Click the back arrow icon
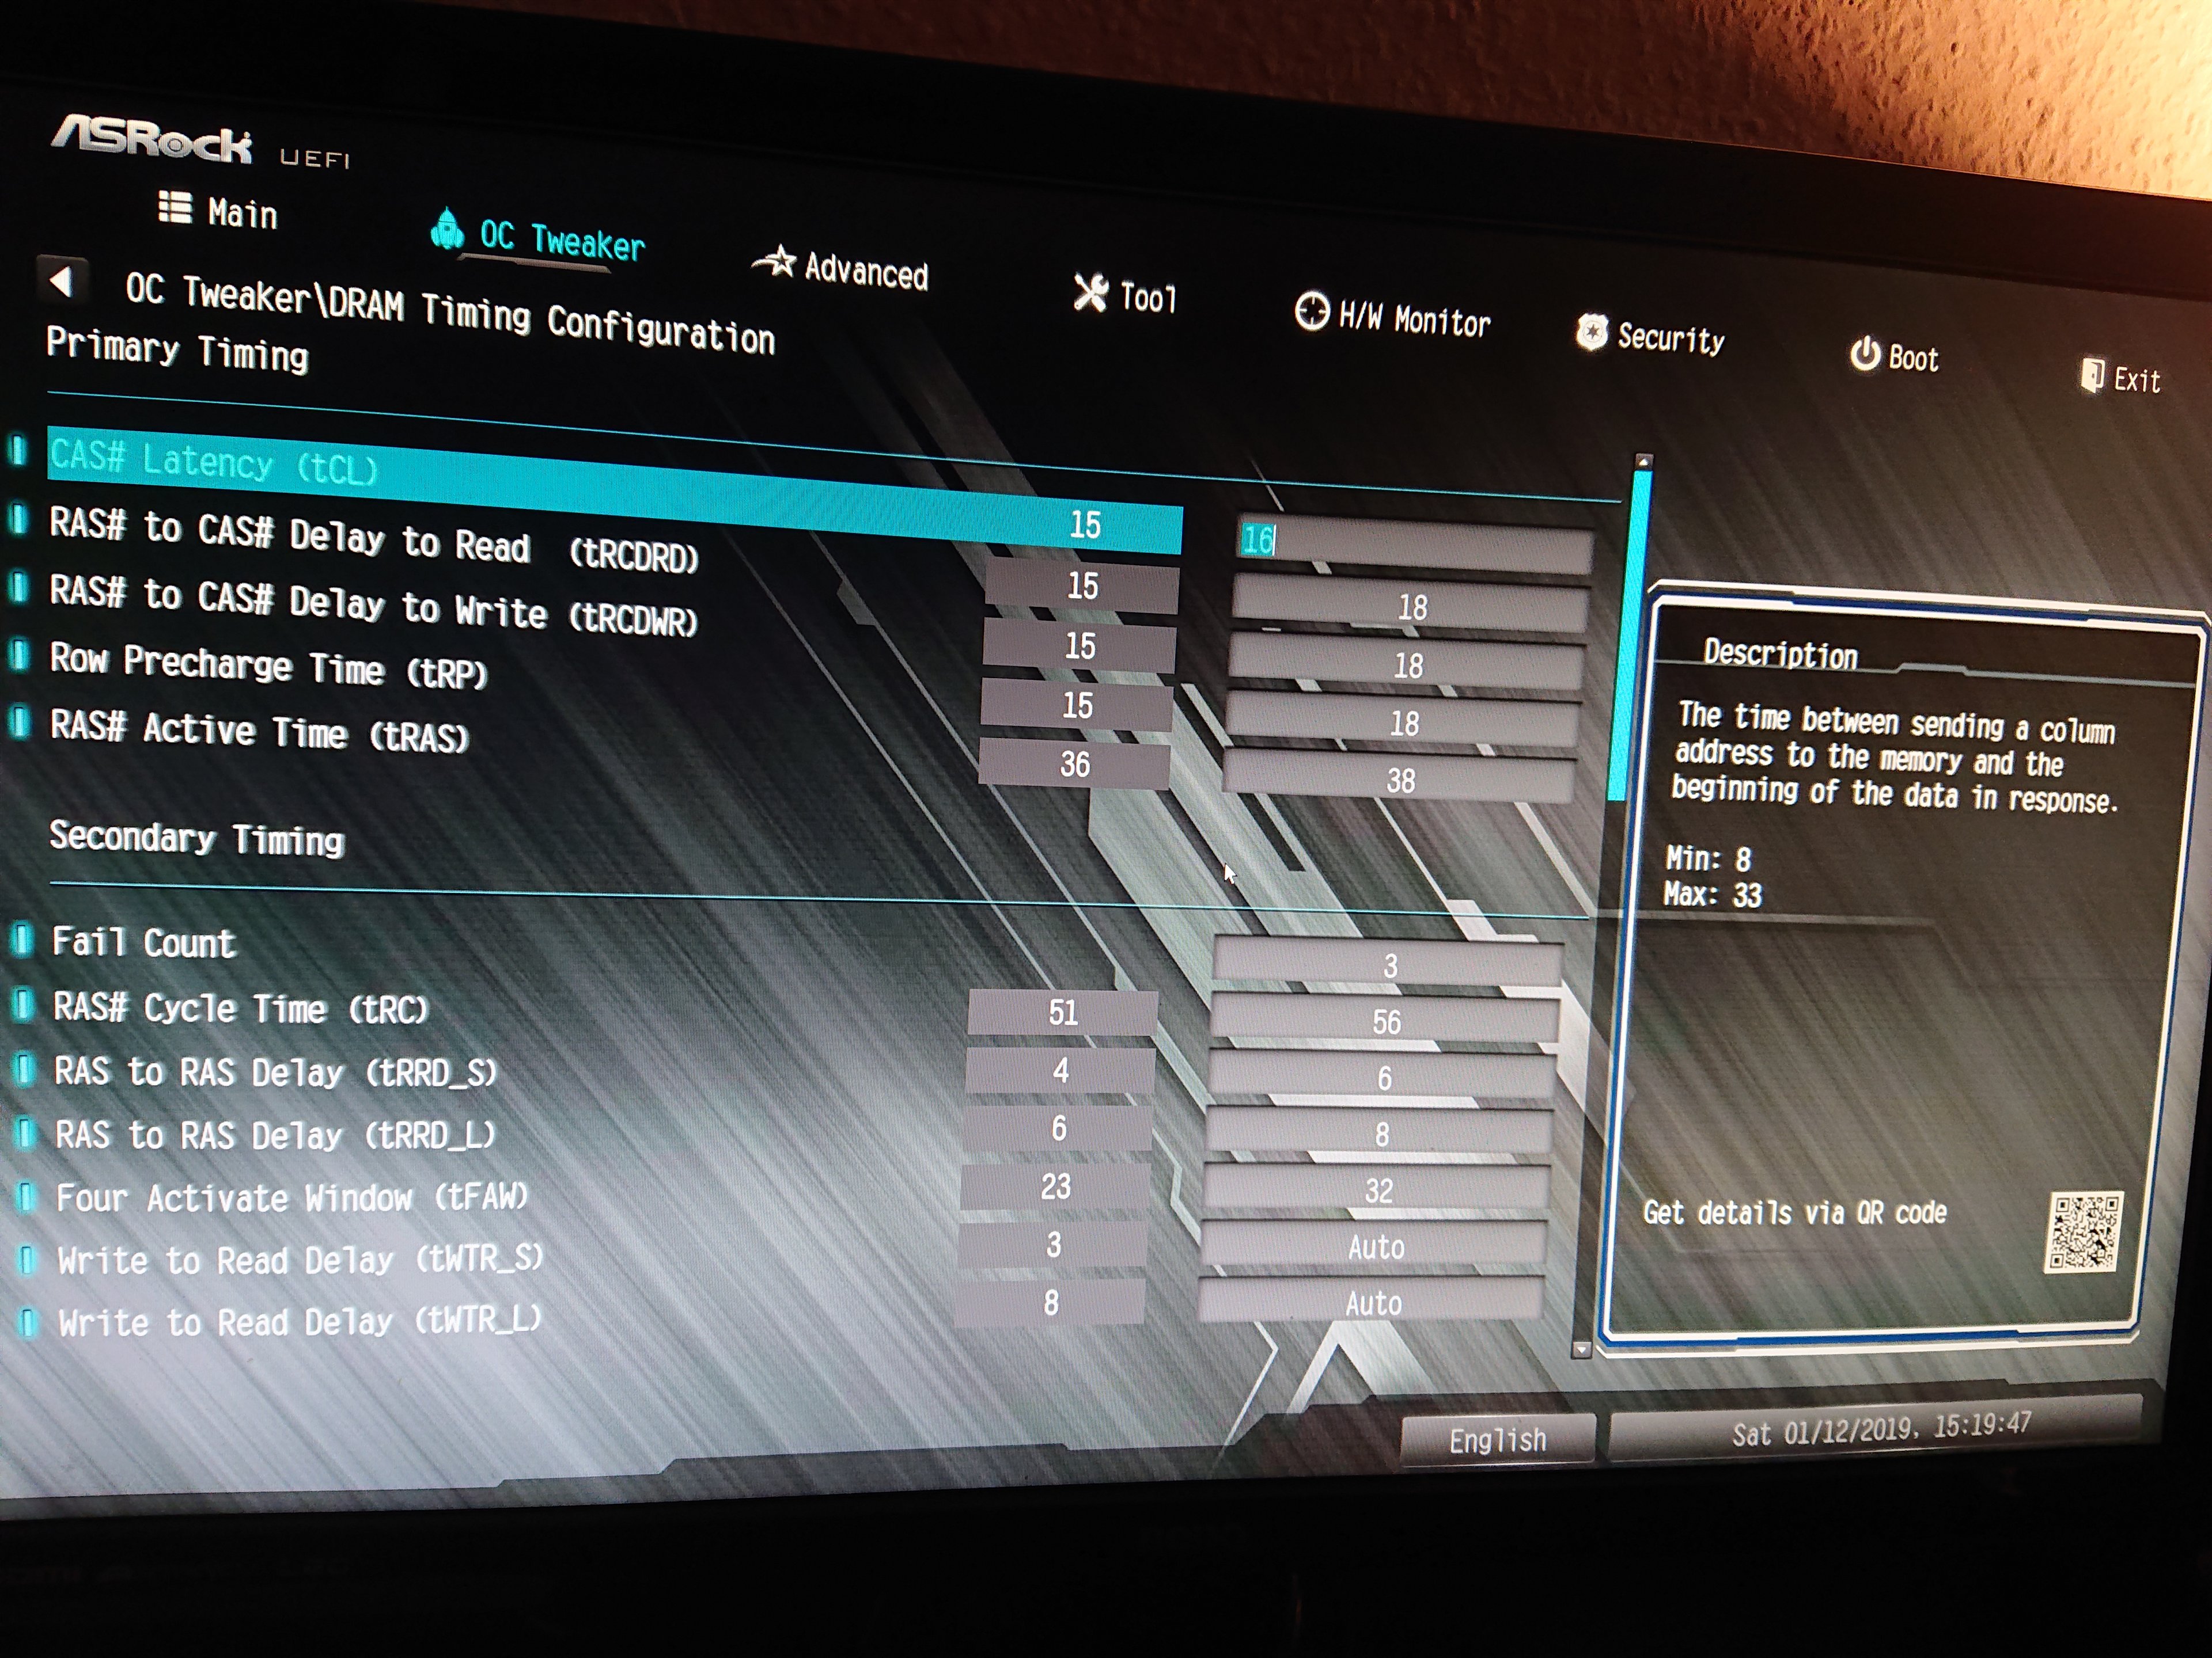Screen dimensions: 2212x1658 [62, 282]
